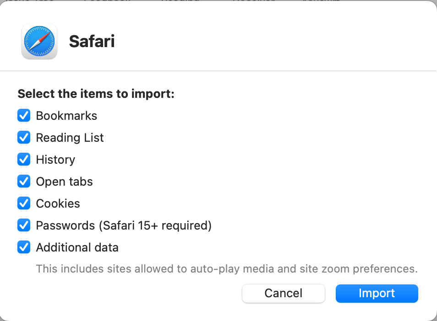Click the Open tabs label
This screenshot has height=321, width=437.
coord(64,182)
